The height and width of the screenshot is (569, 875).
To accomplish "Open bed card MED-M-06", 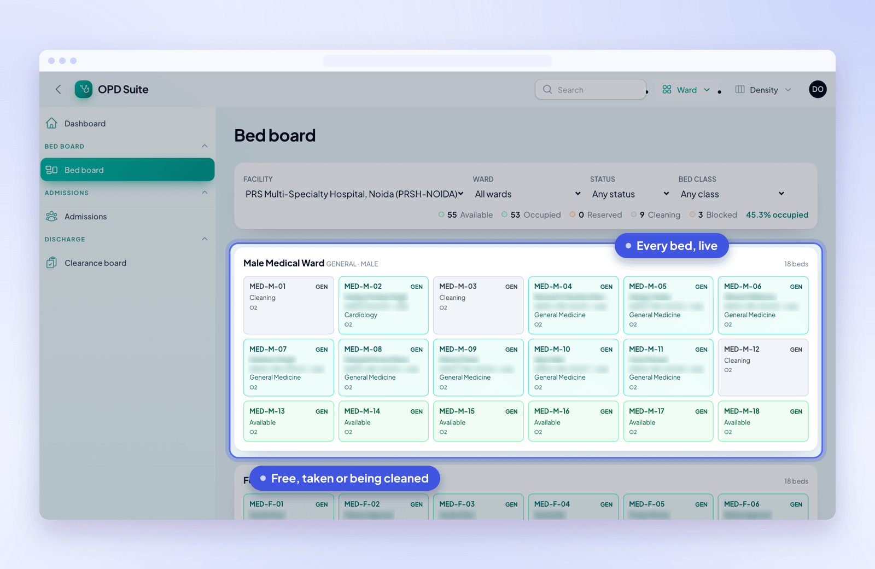I will (763, 305).
